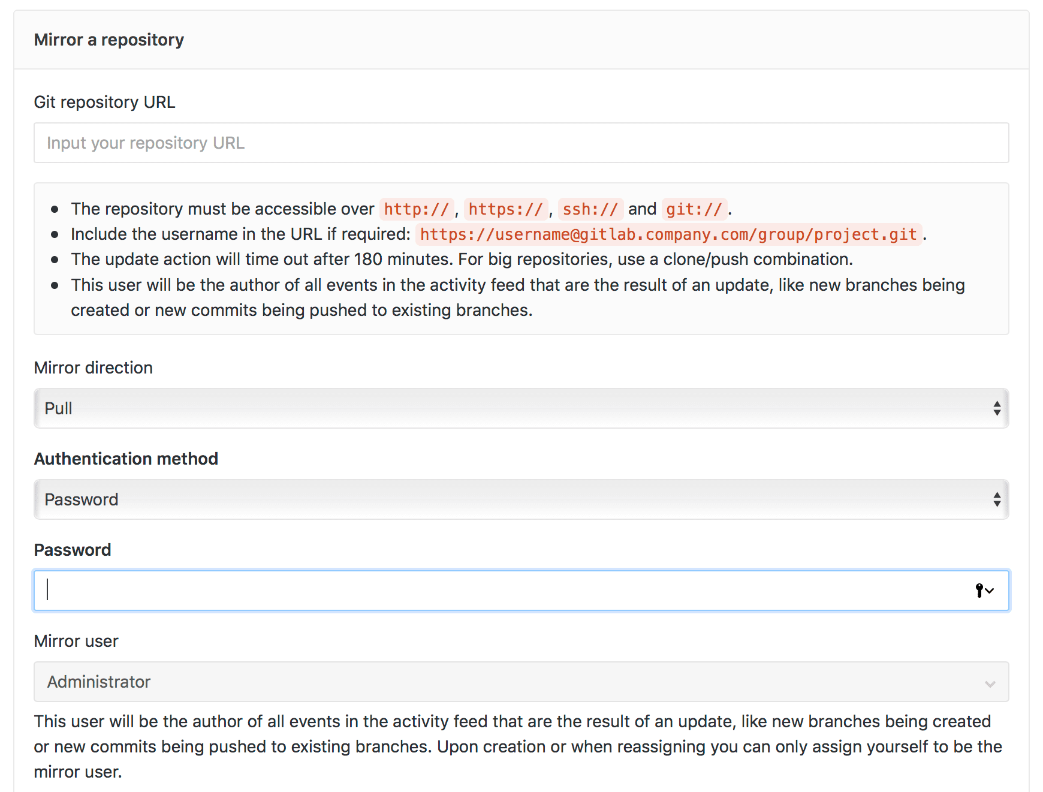Screen dimensions: 1043x792
Task: Click the Authentication method label
Action: point(126,459)
